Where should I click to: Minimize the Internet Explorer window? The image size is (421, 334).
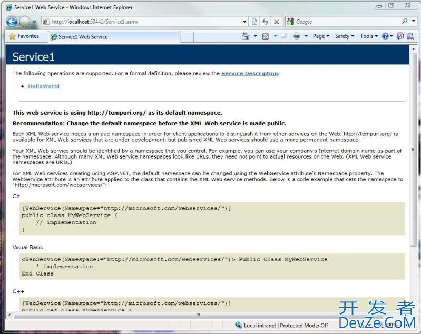click(x=379, y=5)
